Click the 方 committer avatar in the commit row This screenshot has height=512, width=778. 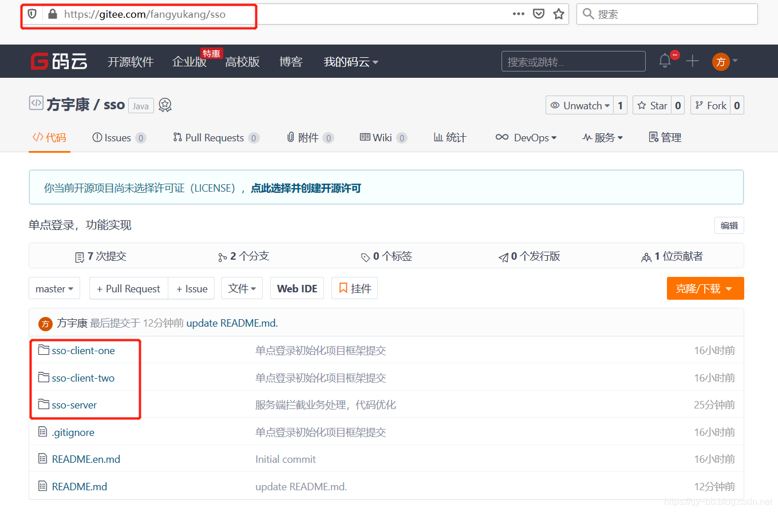[x=45, y=324]
